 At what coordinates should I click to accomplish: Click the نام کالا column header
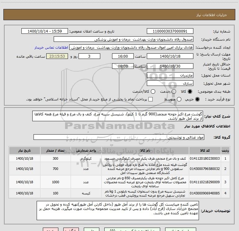coord(145,151)
